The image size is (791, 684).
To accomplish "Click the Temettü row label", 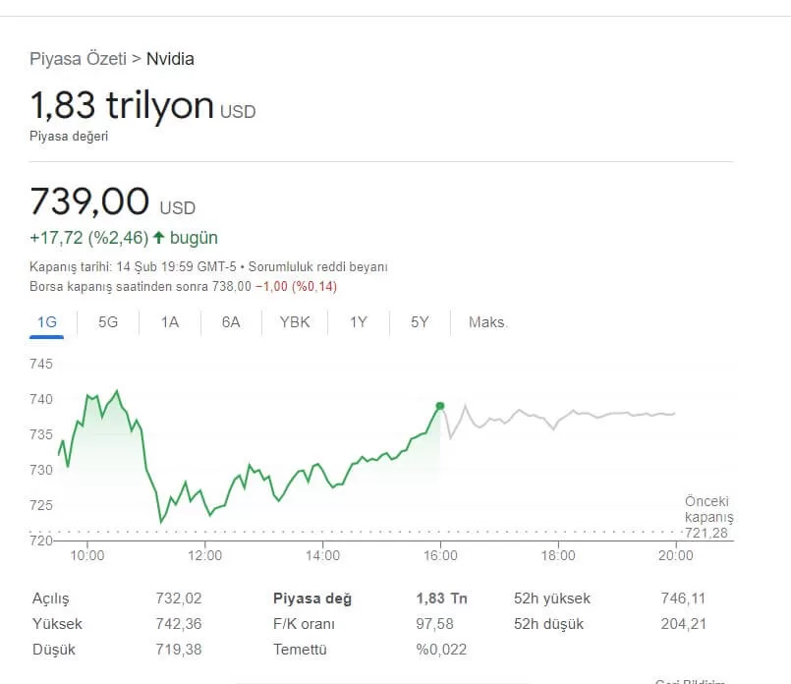I will (300, 650).
